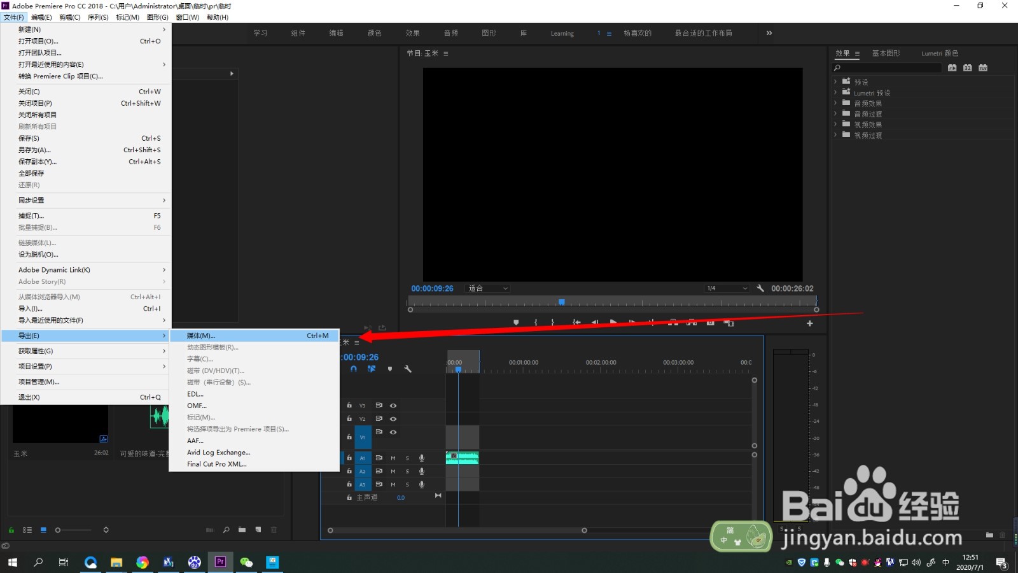
Task: Choose the 音频 workspace
Action: coord(451,33)
